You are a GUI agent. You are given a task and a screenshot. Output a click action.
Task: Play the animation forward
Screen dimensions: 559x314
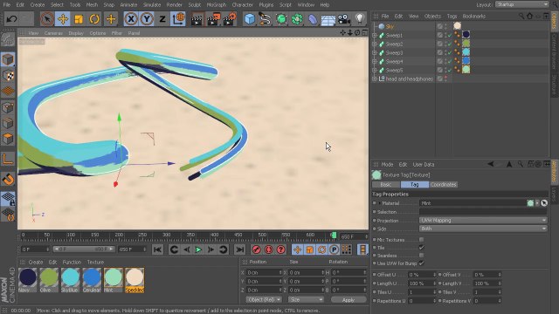click(x=198, y=249)
